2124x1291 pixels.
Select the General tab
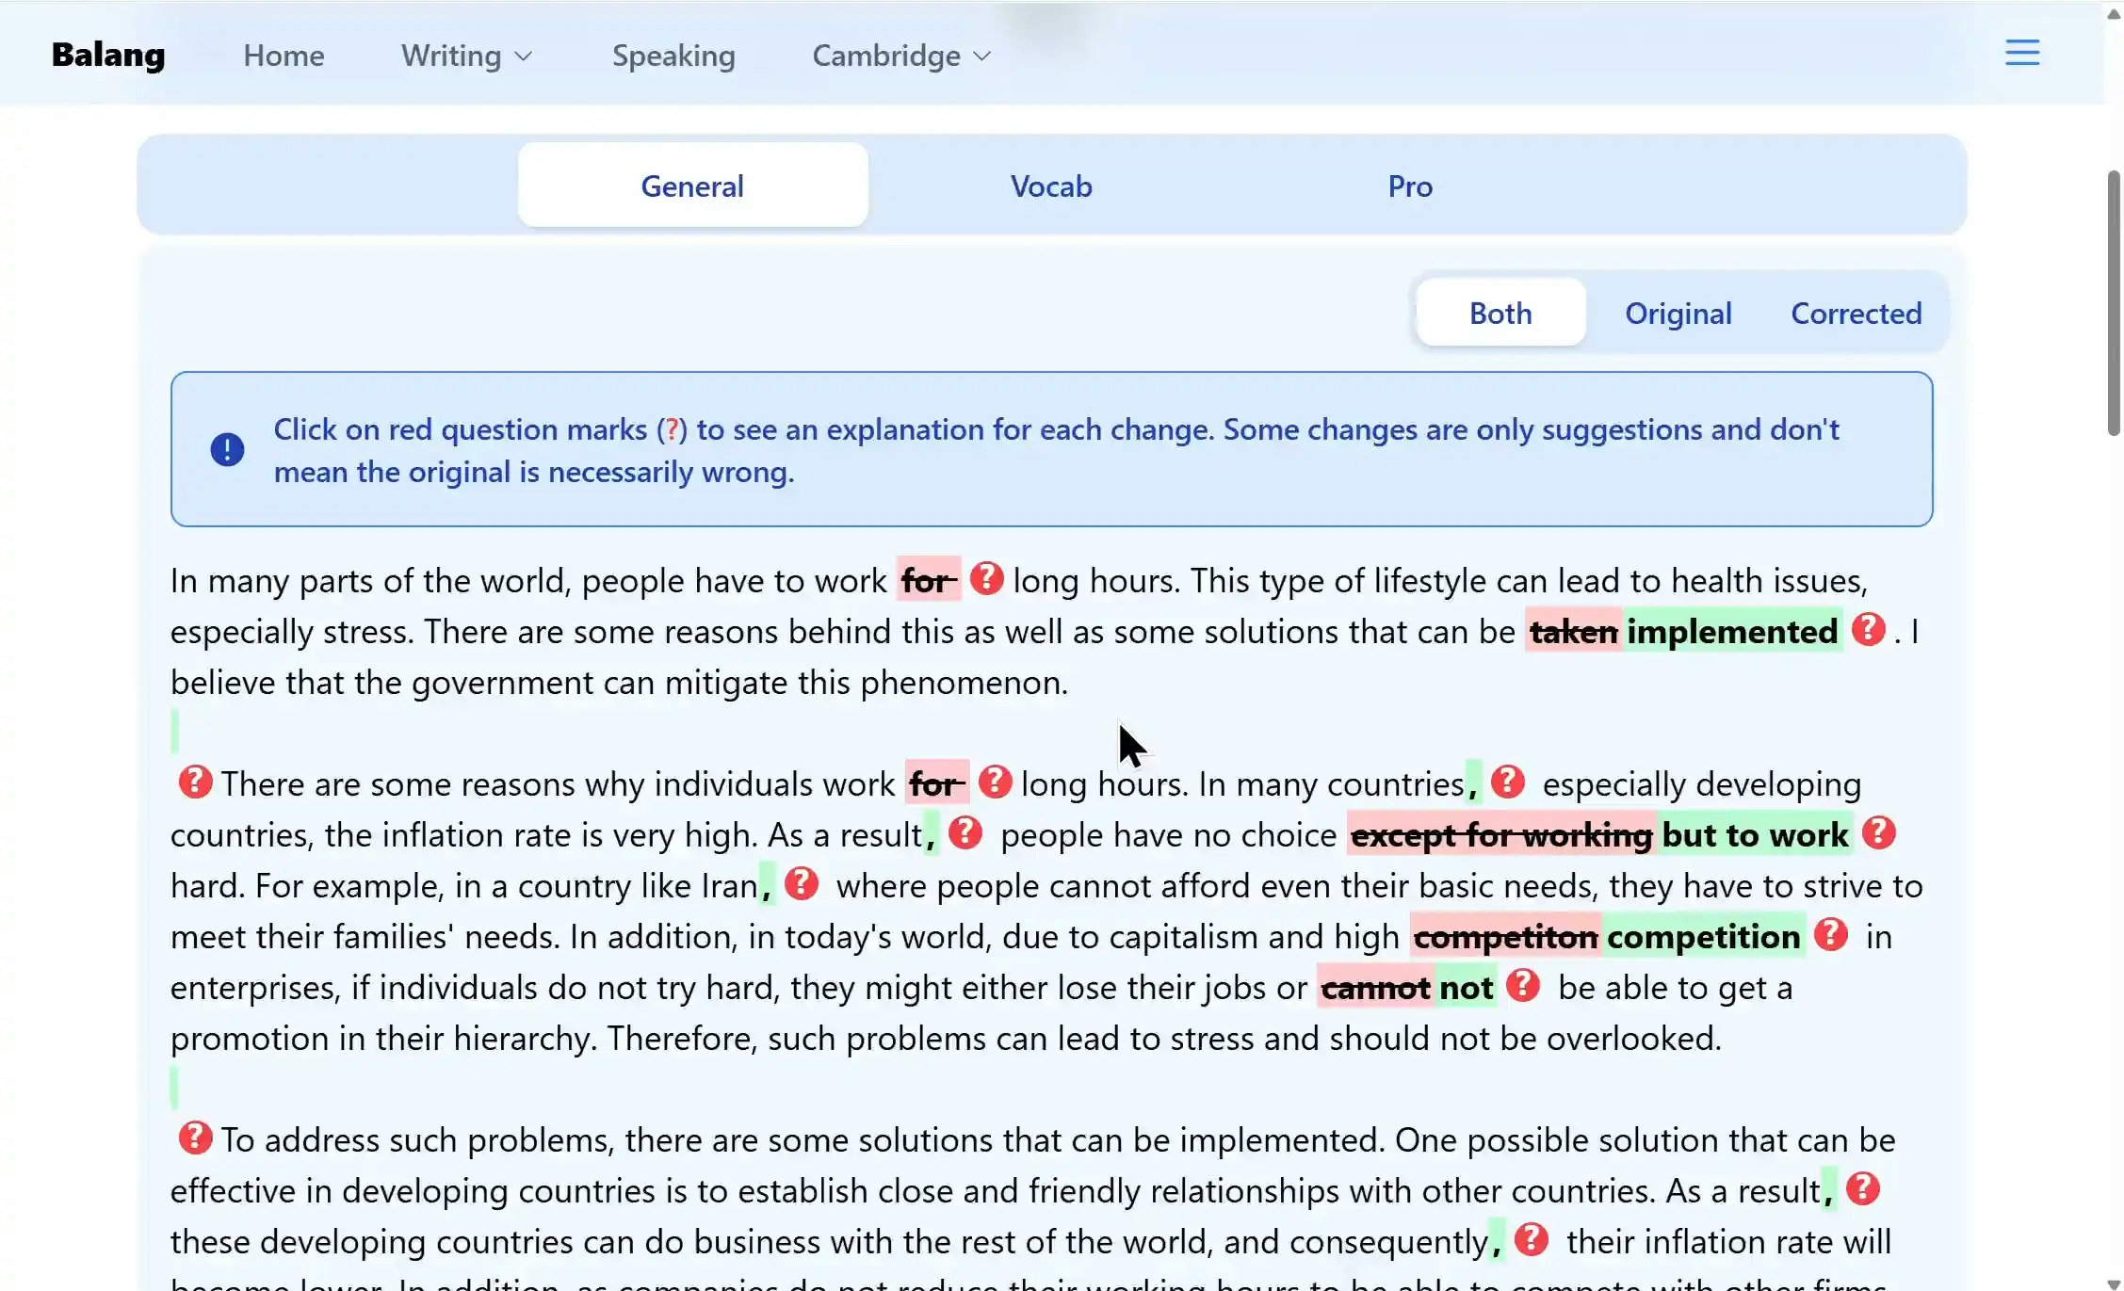click(x=692, y=186)
